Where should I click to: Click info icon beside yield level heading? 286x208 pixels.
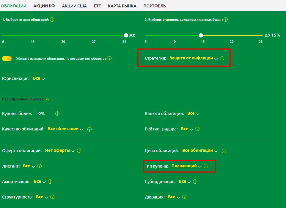(226, 20)
